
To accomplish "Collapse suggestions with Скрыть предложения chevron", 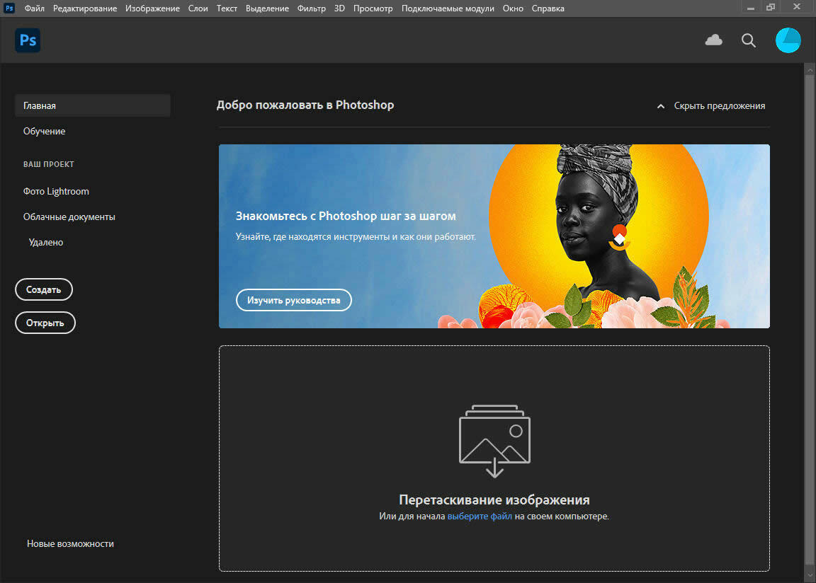I will click(x=661, y=106).
